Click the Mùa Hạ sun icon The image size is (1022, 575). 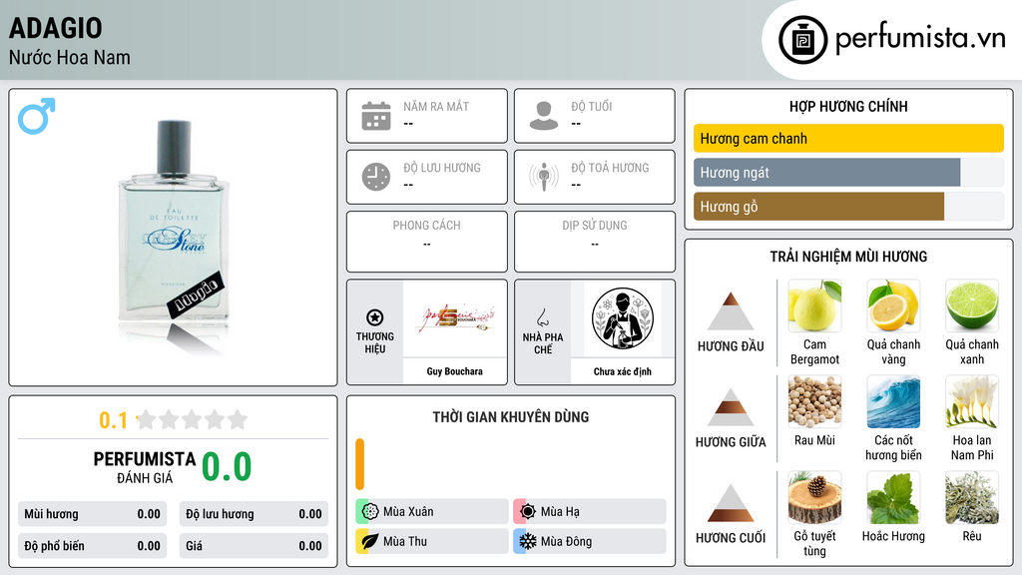pos(527,512)
